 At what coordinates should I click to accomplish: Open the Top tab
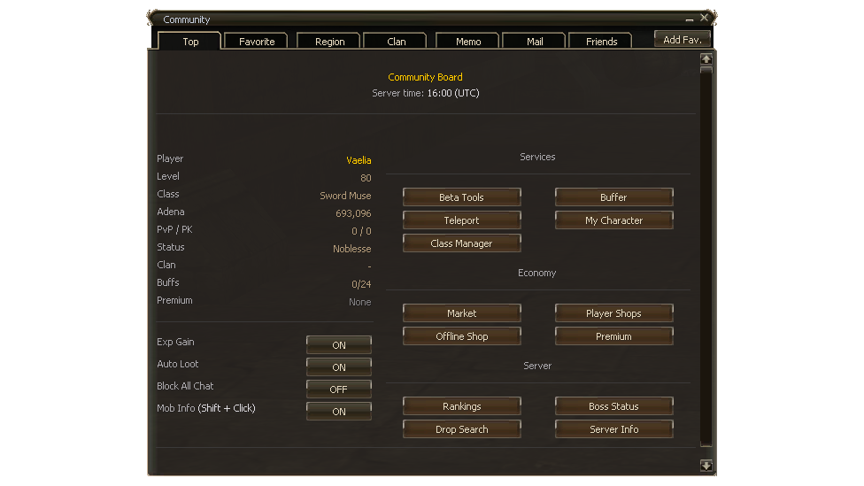(x=190, y=42)
